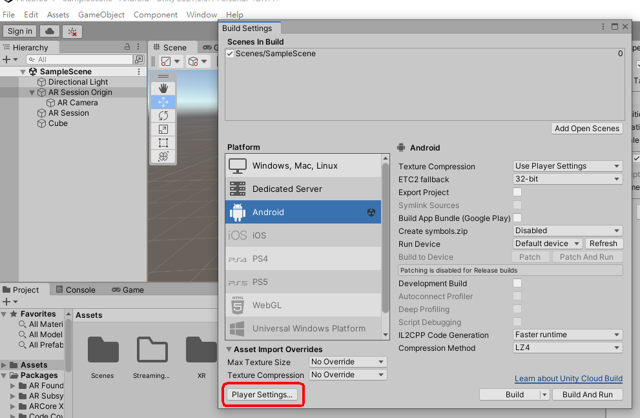Uncheck Scenes/SampleScene in build list
This screenshot has width=640, height=418.
click(x=230, y=54)
